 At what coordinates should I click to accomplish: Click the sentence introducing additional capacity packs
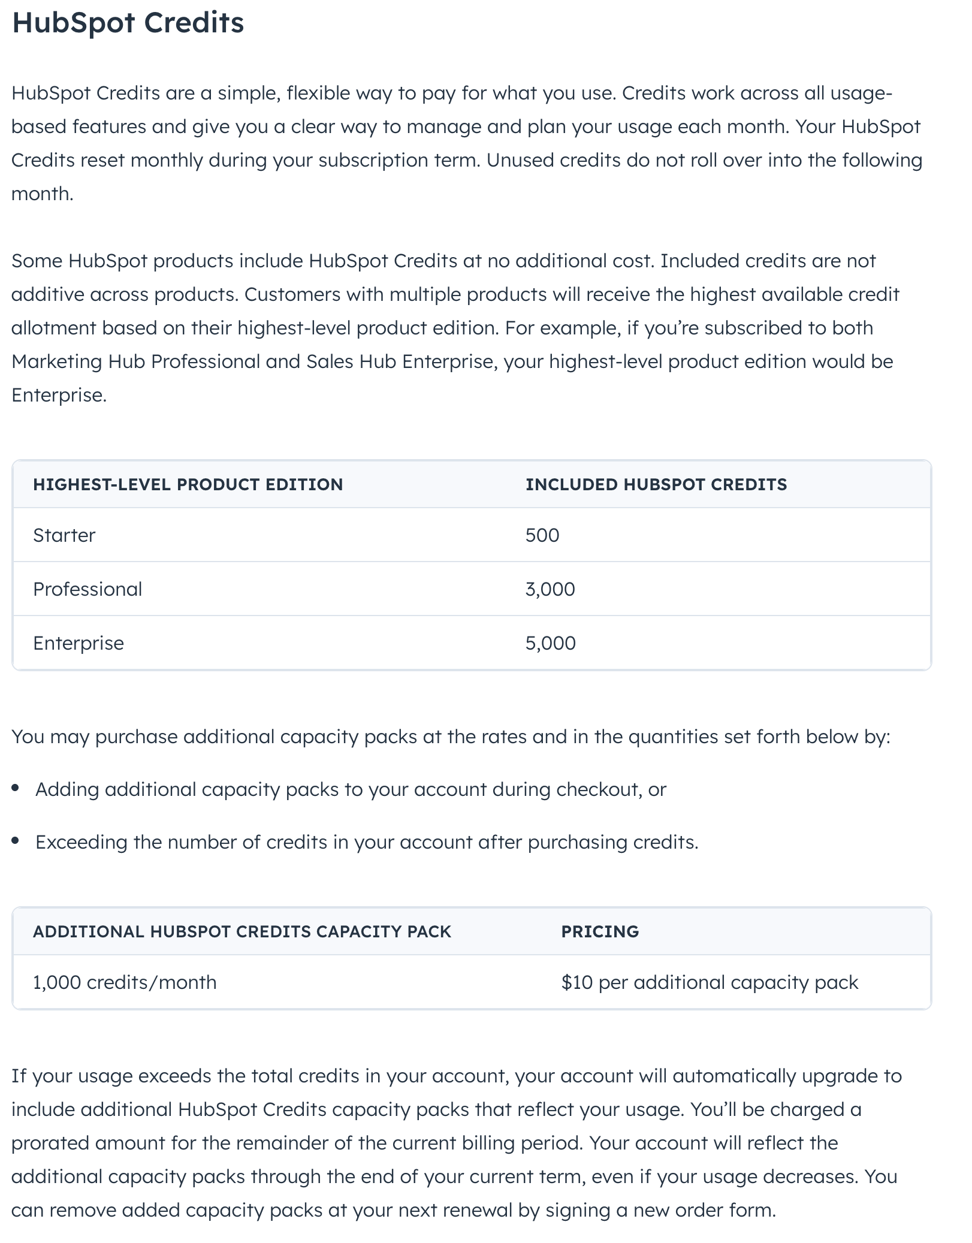tap(451, 737)
